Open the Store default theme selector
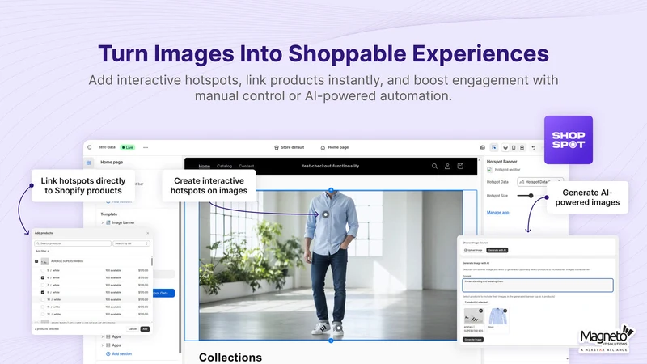The height and width of the screenshot is (364, 647). [290, 147]
